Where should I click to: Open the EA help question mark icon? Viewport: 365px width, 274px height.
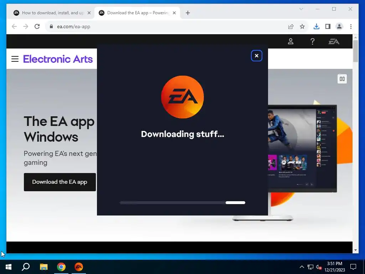(x=312, y=41)
